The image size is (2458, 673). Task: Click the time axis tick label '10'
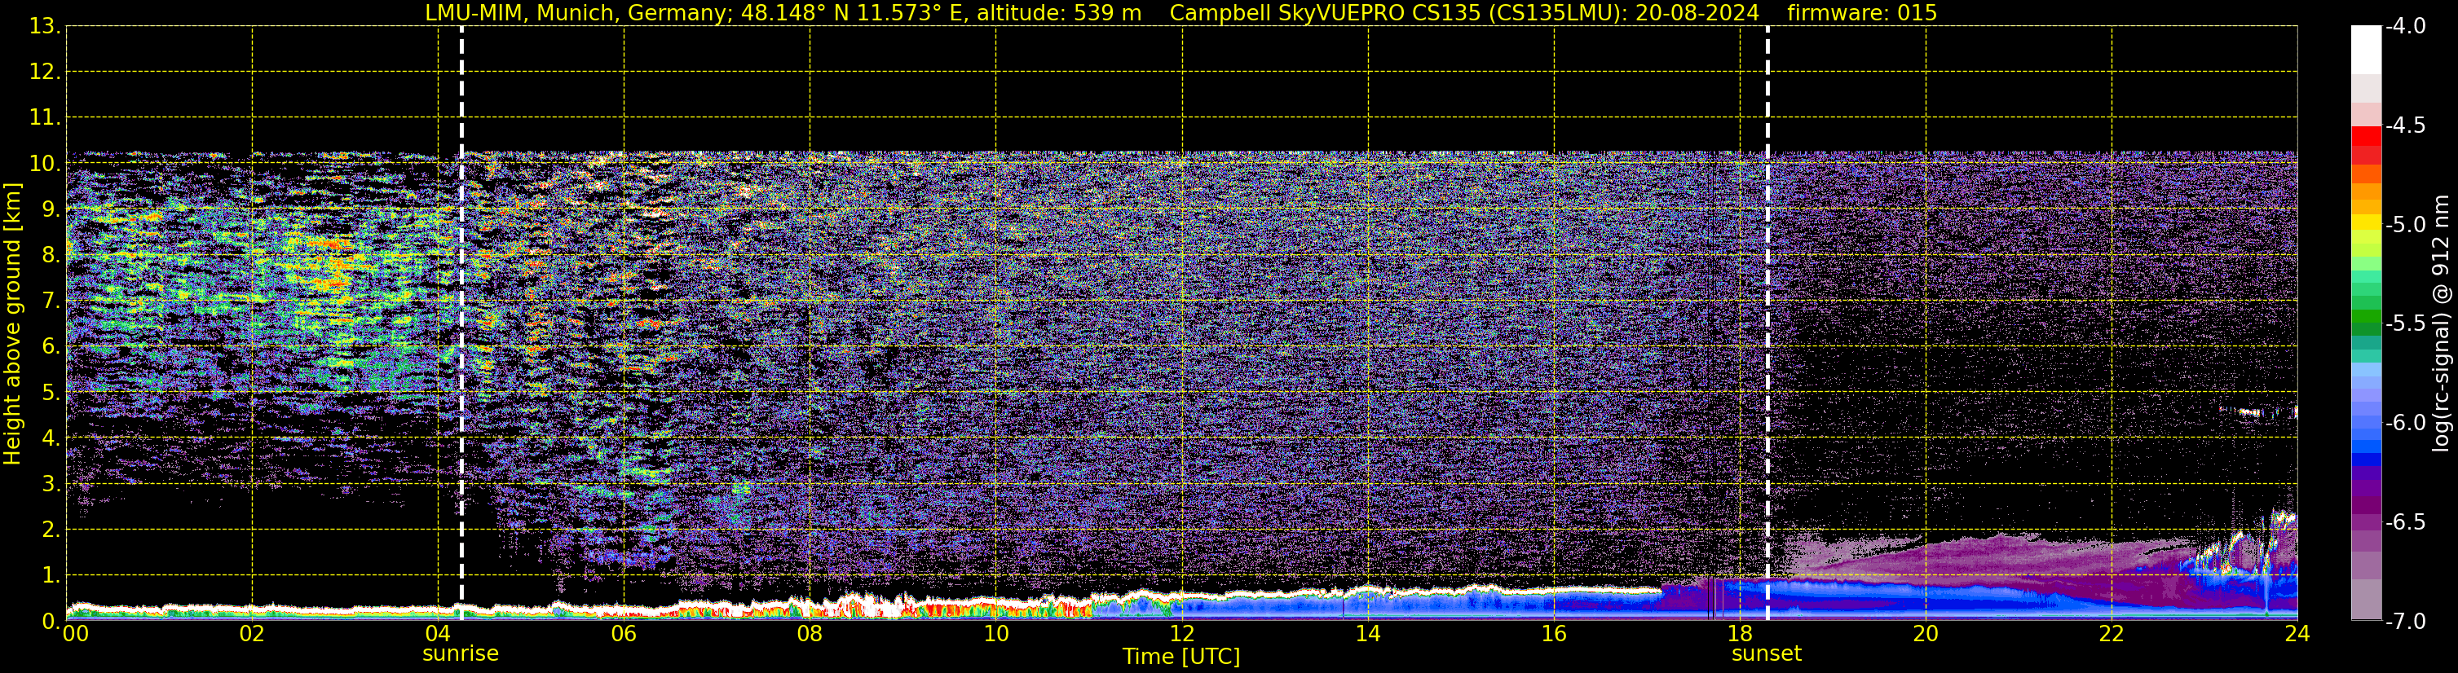click(996, 635)
